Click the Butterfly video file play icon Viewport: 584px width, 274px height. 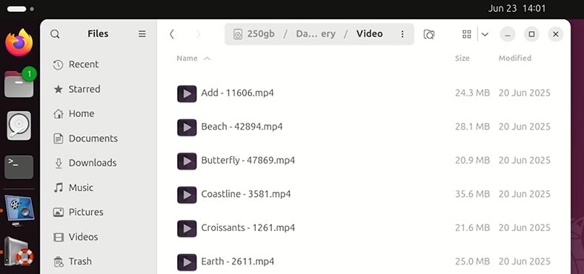tap(187, 161)
